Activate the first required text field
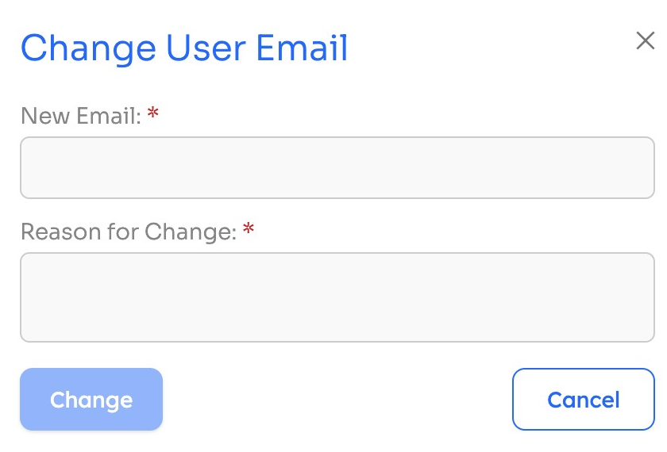667x452 pixels. point(337,167)
